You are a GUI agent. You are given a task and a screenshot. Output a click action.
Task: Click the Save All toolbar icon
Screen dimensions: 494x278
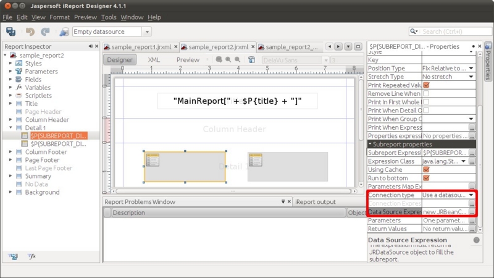[x=10, y=32]
